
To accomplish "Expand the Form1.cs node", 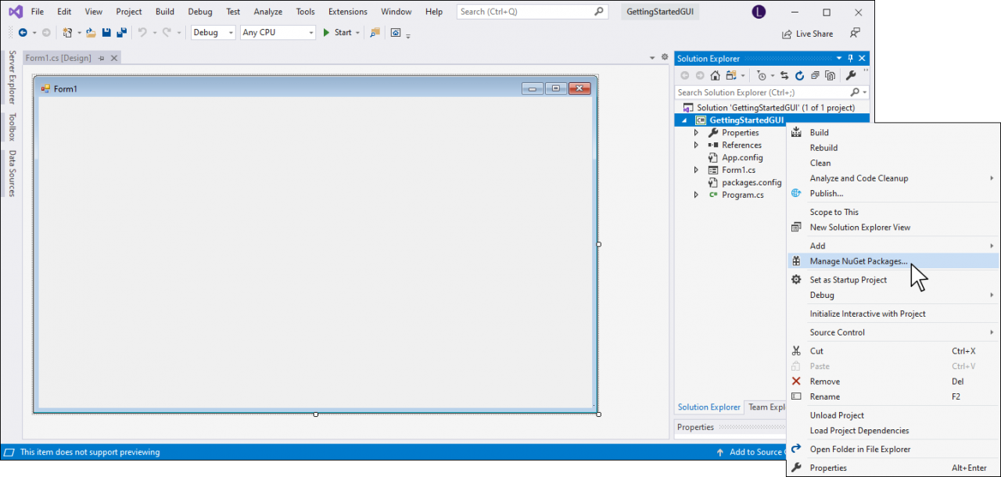I will click(x=696, y=170).
